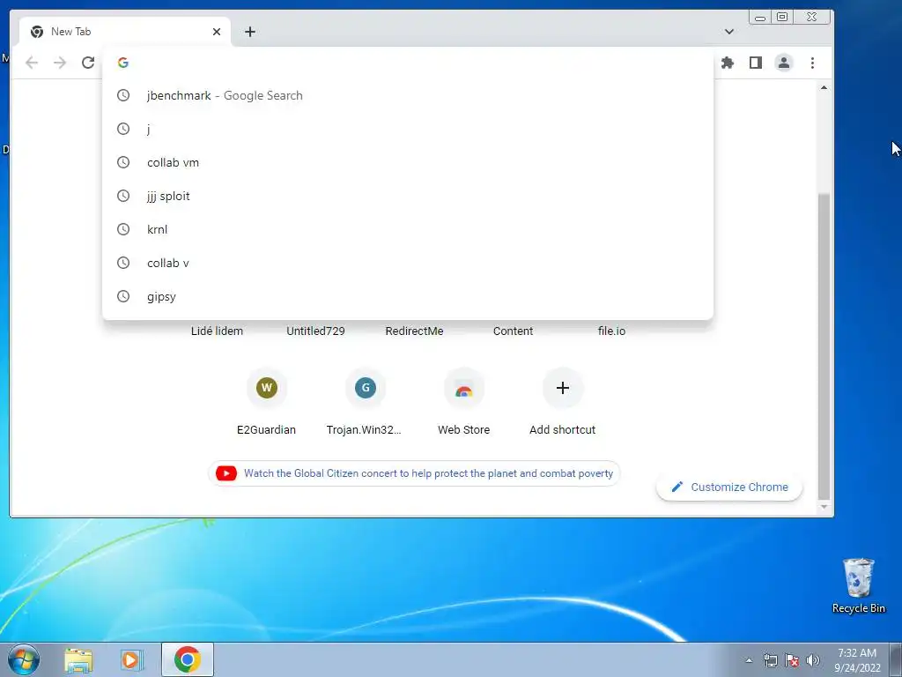Click the Add shortcut plus icon
The image size is (902, 677).
563,388
